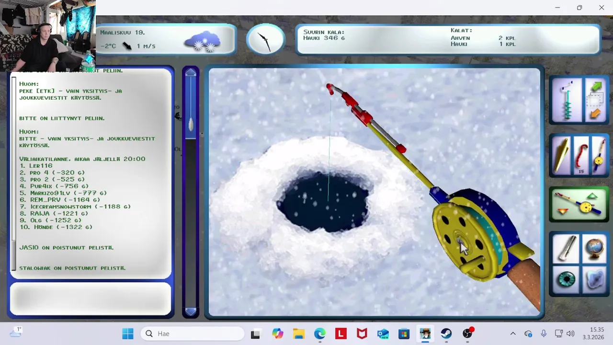Open Microsoft Store from taskbar
Screen dimensions: 613x345
pos(404,333)
